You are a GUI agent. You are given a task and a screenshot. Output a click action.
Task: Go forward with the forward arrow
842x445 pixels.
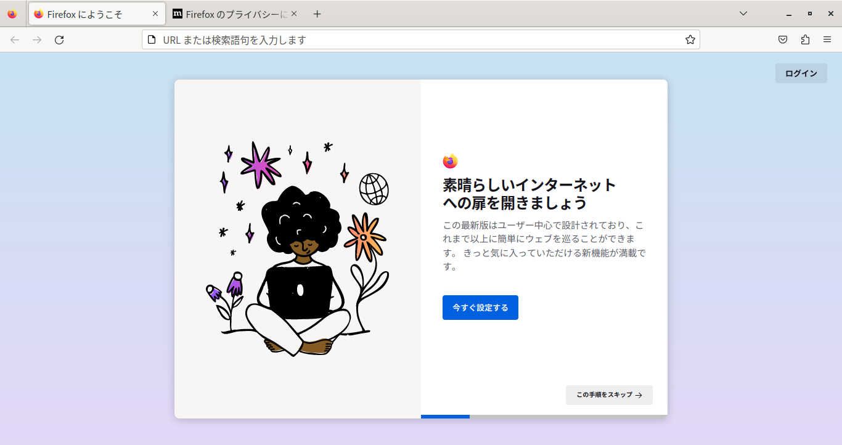tap(37, 40)
